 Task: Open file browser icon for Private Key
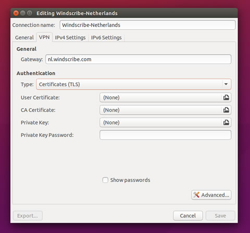pos(226,122)
